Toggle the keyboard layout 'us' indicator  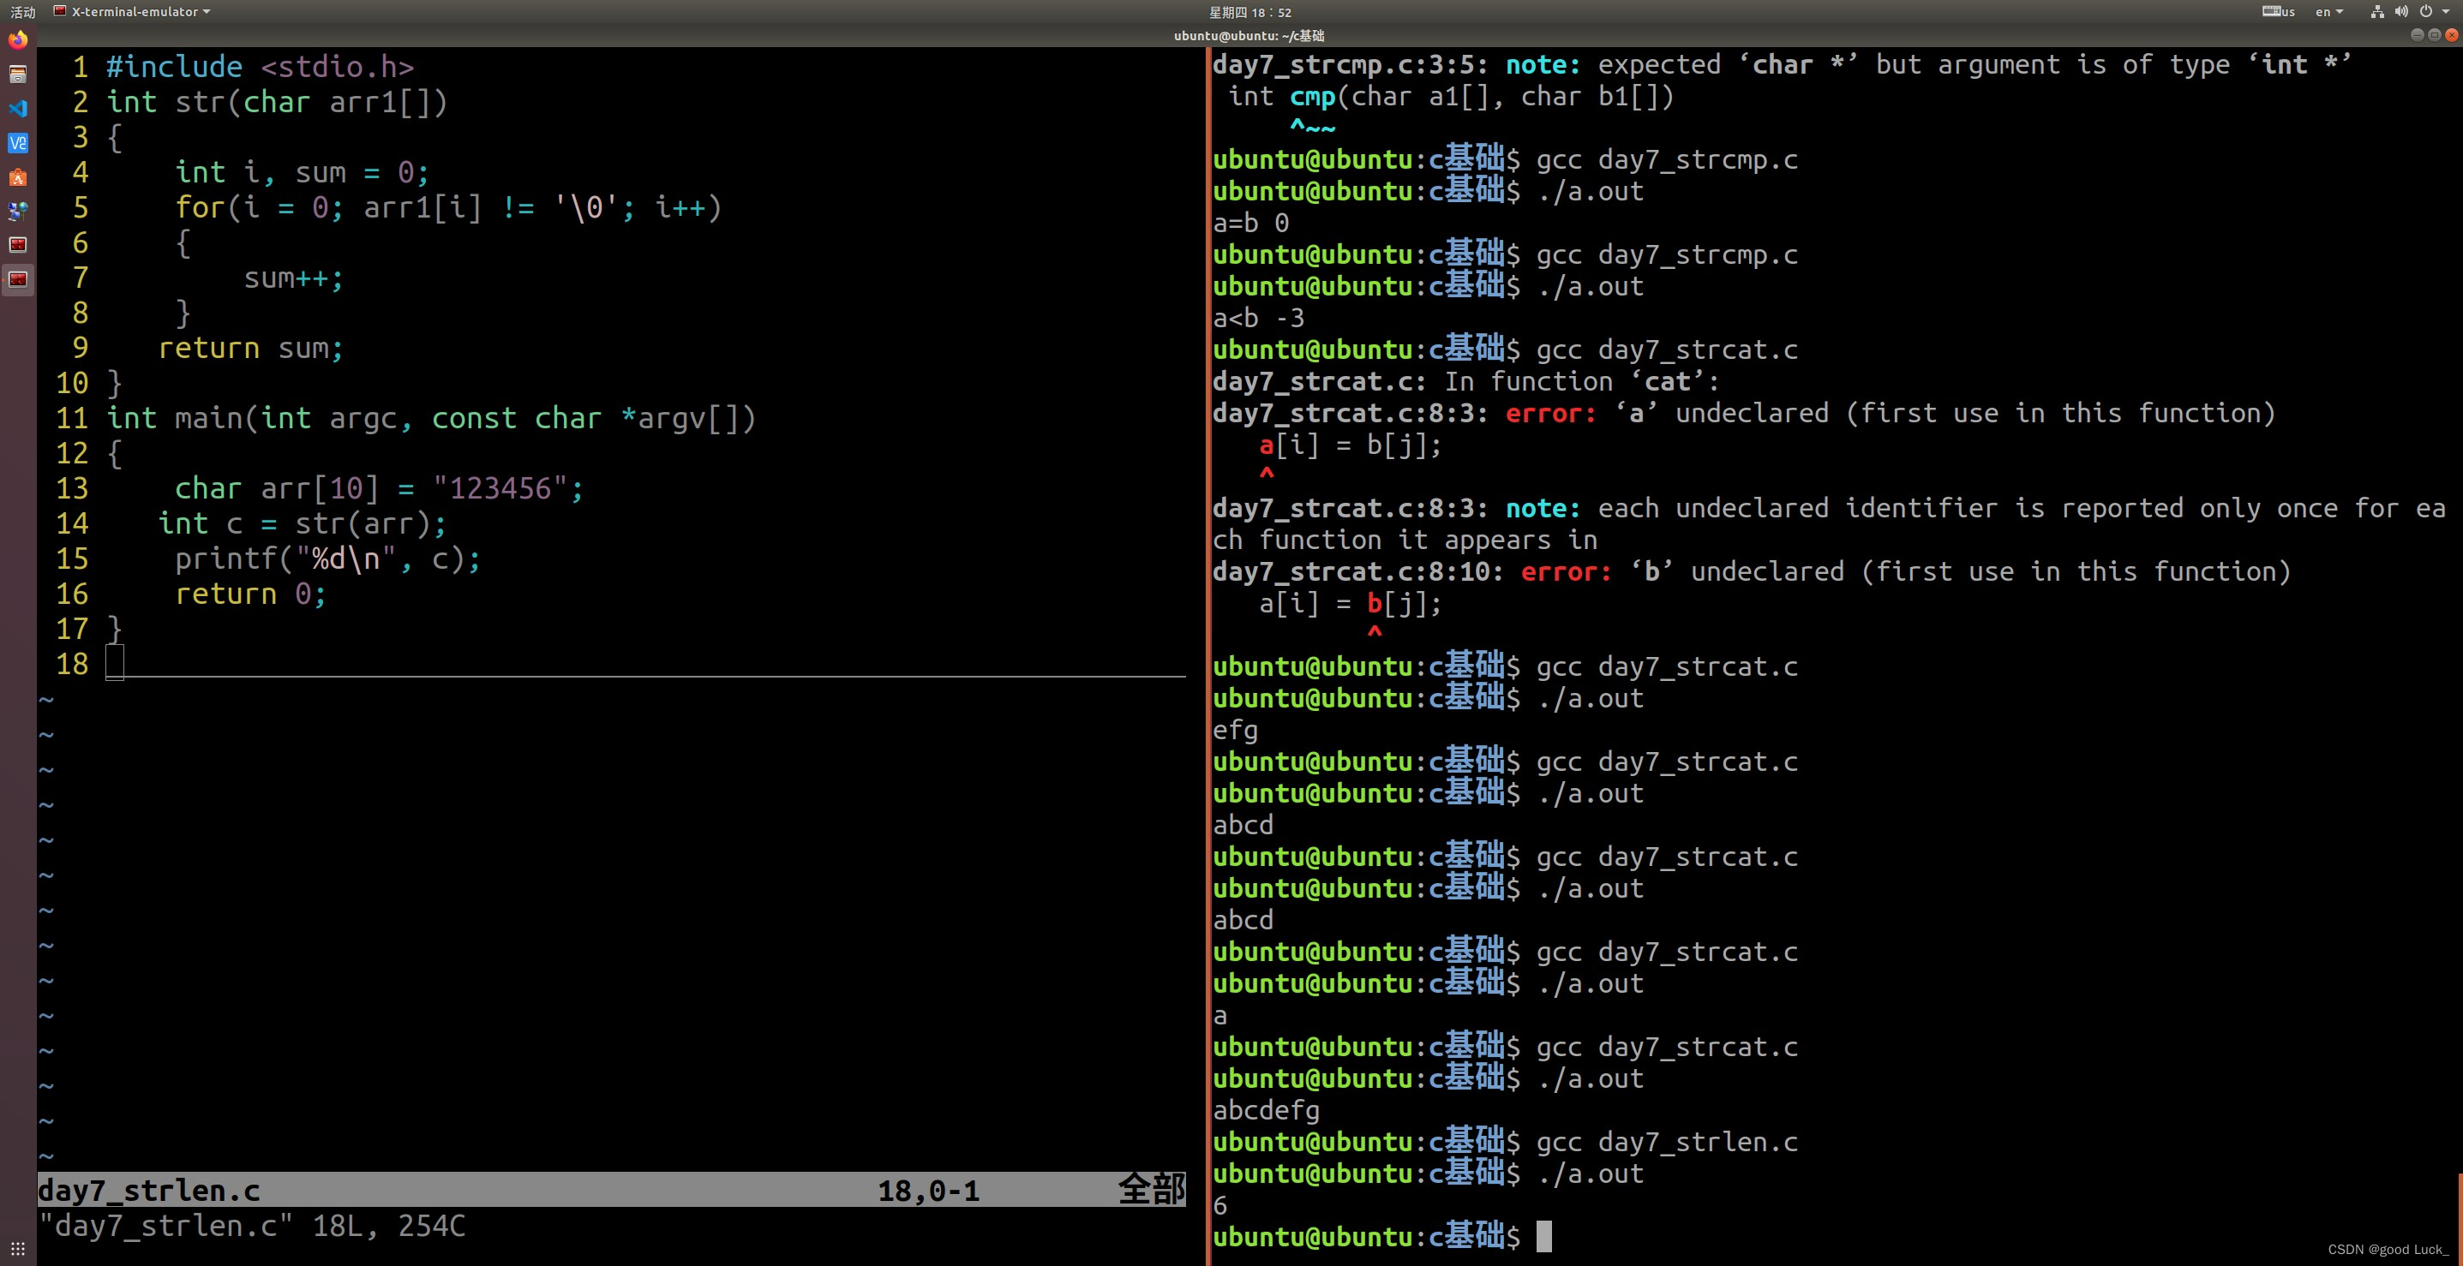coord(2278,11)
